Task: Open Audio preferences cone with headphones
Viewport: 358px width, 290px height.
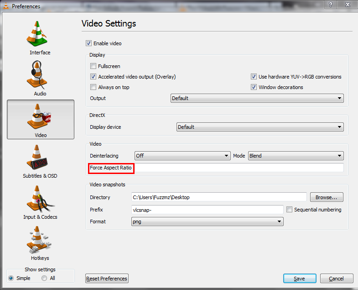Action: pyautogui.click(x=37, y=74)
